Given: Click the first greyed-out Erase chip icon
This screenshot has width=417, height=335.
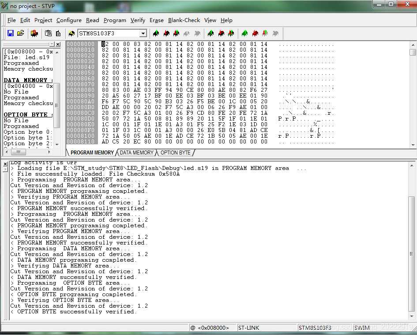Looking at the screenshot, I should 186,33.
